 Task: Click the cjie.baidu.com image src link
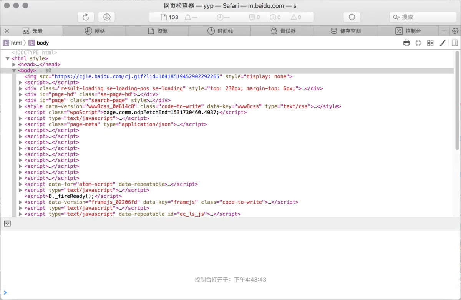tap(137, 76)
